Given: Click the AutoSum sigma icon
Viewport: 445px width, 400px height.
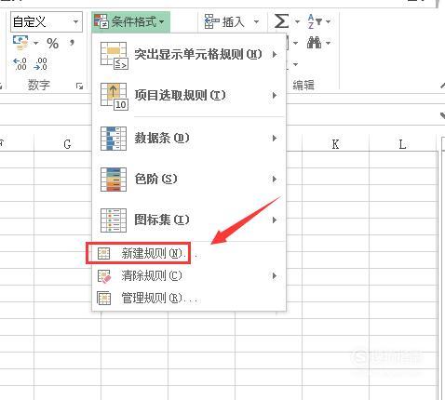Looking at the screenshot, I should point(281,21).
